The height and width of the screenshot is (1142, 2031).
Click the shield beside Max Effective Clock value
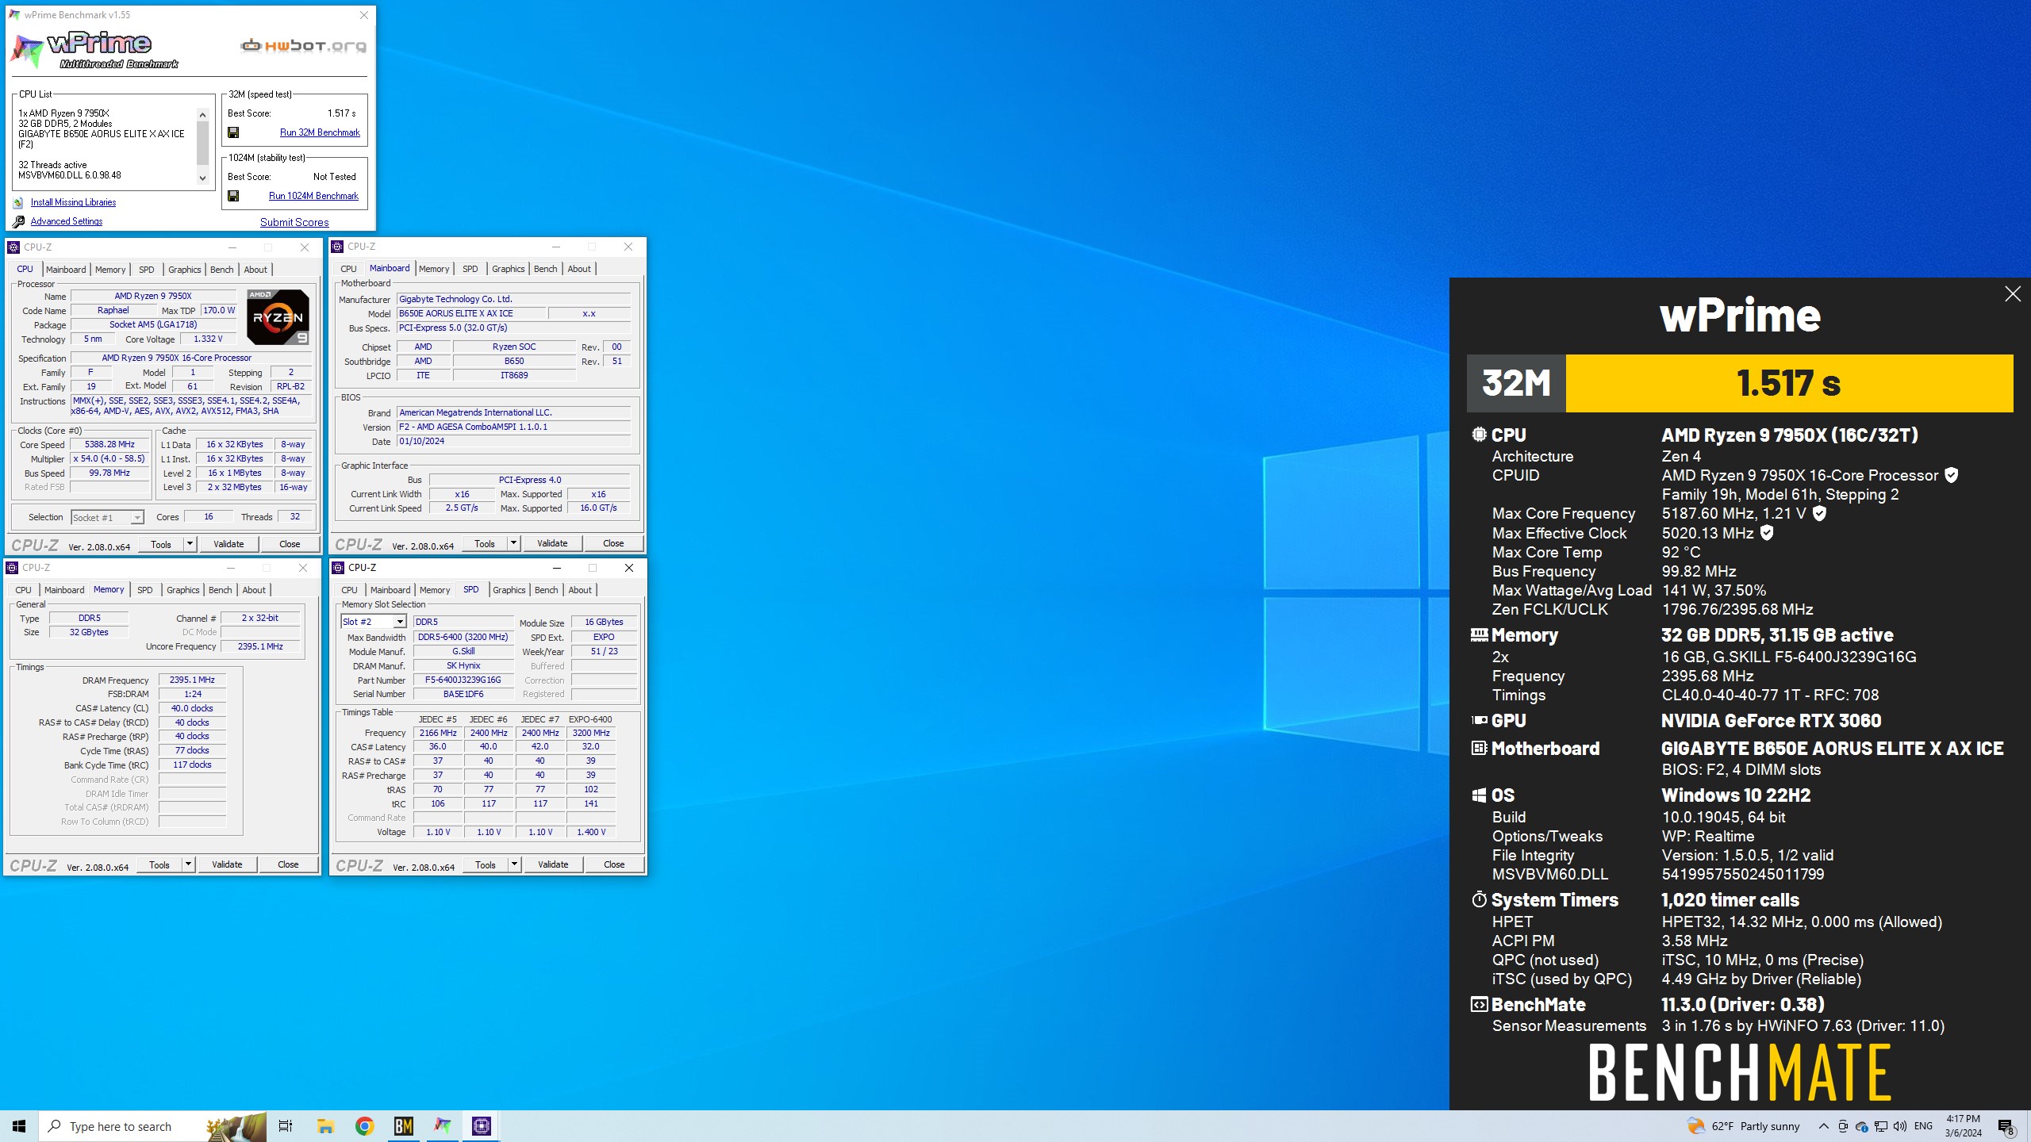click(1767, 533)
